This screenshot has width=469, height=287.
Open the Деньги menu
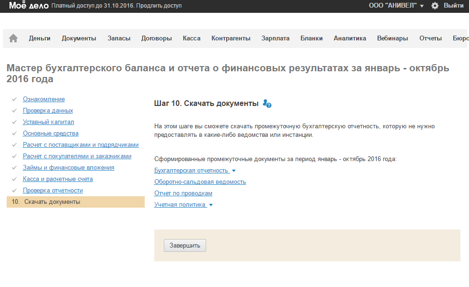coord(40,38)
